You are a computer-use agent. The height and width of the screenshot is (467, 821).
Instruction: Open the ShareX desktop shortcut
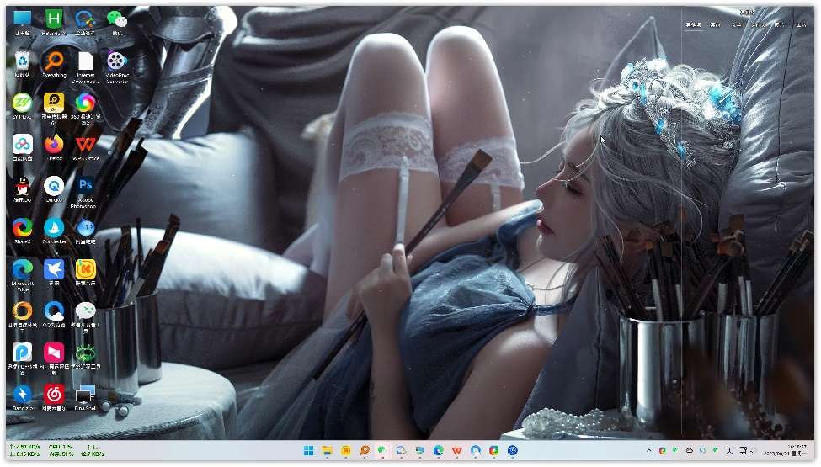[x=23, y=227]
